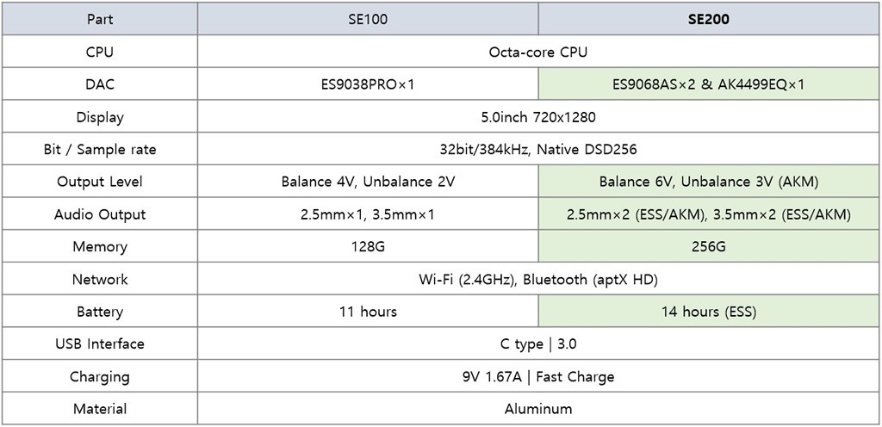The image size is (882, 427).
Task: Select the Aluminum material cell
Action: [538, 409]
